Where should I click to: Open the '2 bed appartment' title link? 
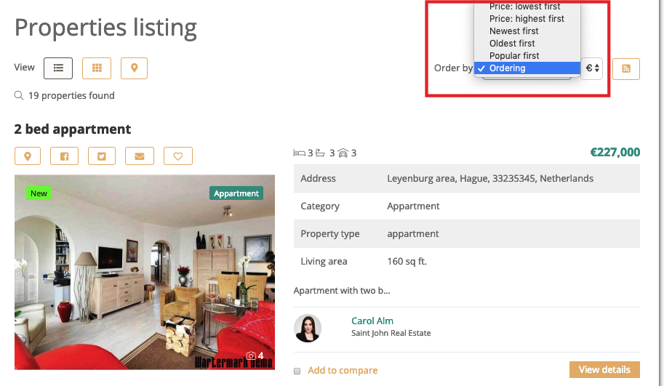[73, 129]
